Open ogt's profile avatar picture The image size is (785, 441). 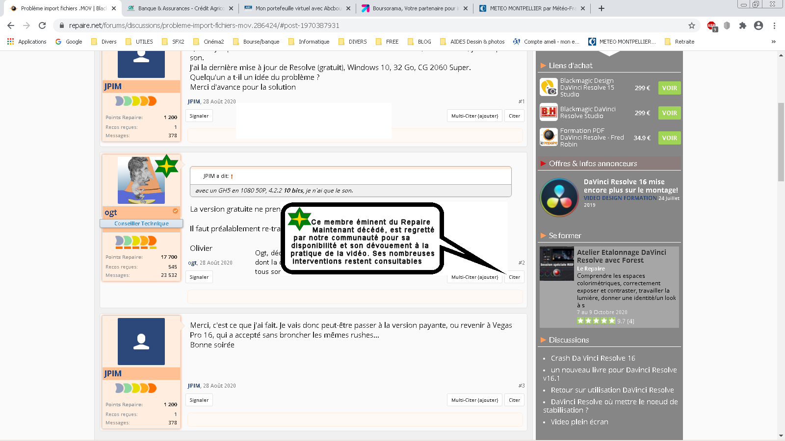coord(141,180)
